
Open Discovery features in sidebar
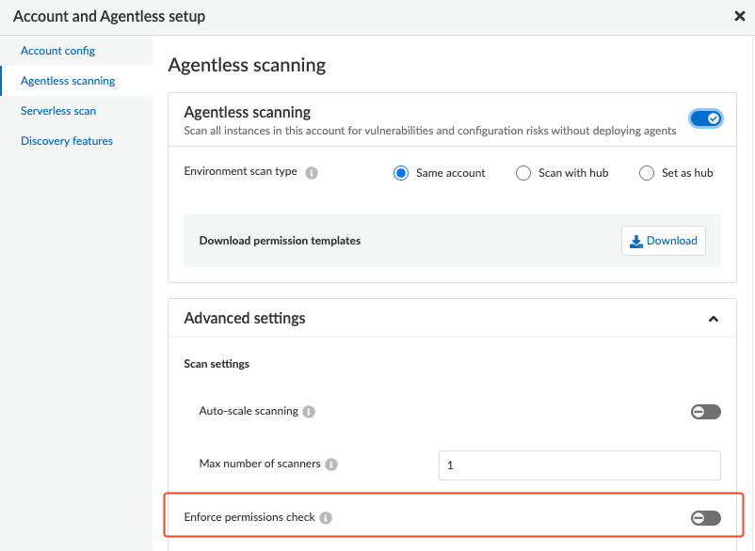pos(67,141)
